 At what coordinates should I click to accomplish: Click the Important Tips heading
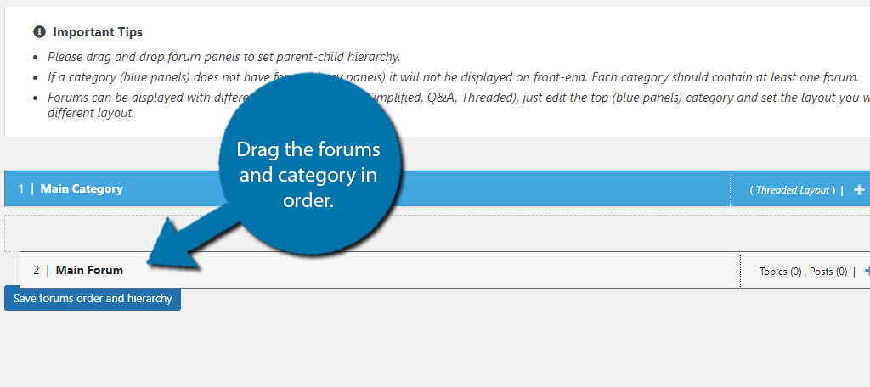98,32
